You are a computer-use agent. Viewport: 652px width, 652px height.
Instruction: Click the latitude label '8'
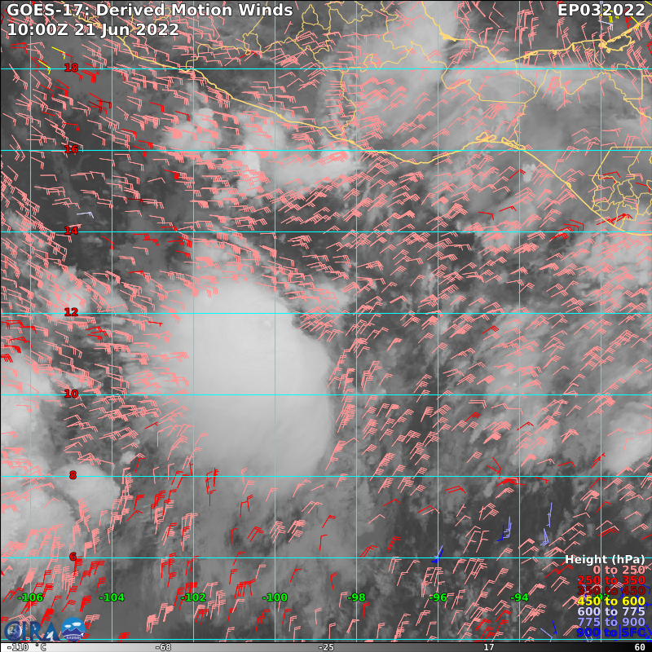pyautogui.click(x=73, y=475)
